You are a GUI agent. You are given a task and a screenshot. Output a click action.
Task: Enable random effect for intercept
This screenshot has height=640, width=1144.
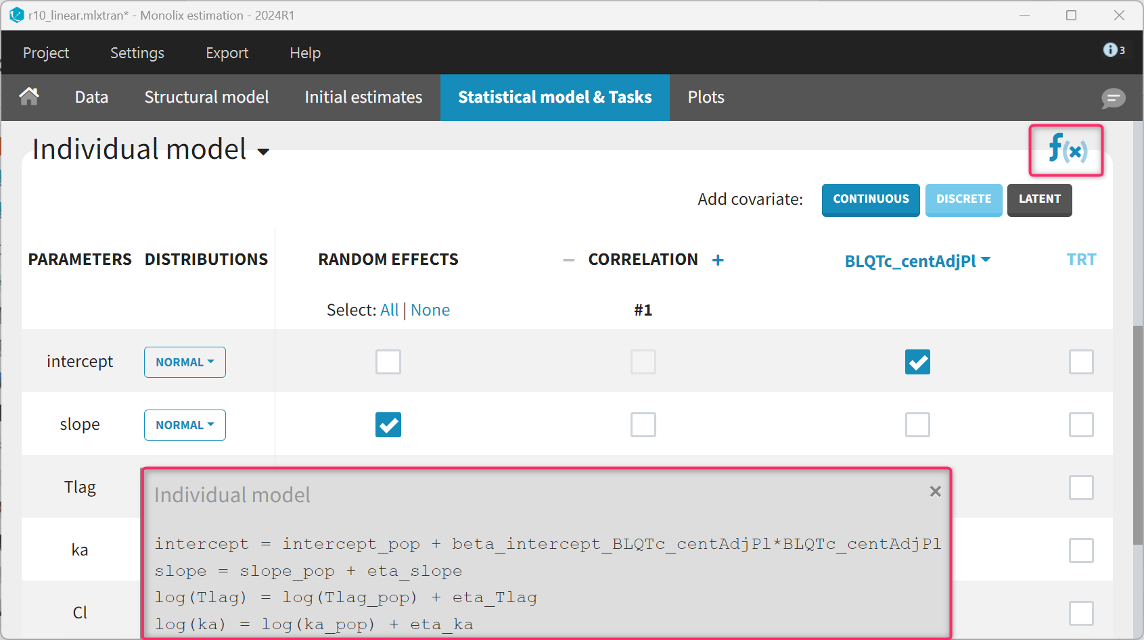pos(388,362)
